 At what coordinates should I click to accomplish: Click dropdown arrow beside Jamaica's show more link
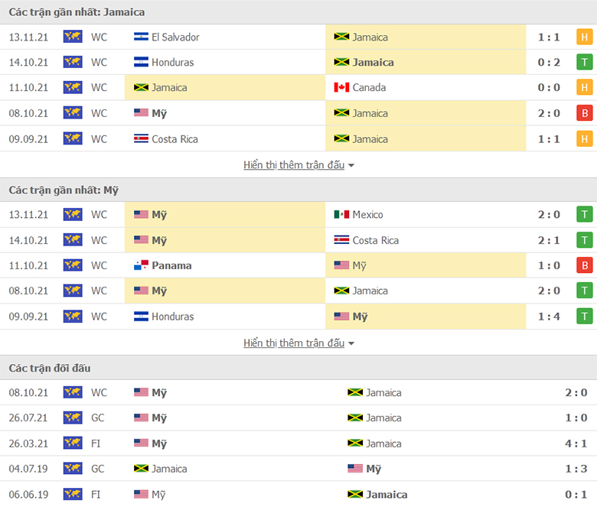click(351, 165)
